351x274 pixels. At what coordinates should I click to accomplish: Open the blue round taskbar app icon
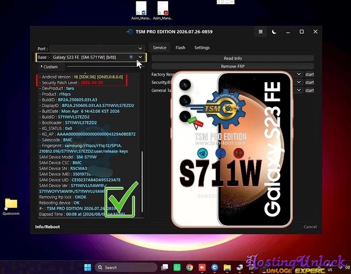click(215, 267)
